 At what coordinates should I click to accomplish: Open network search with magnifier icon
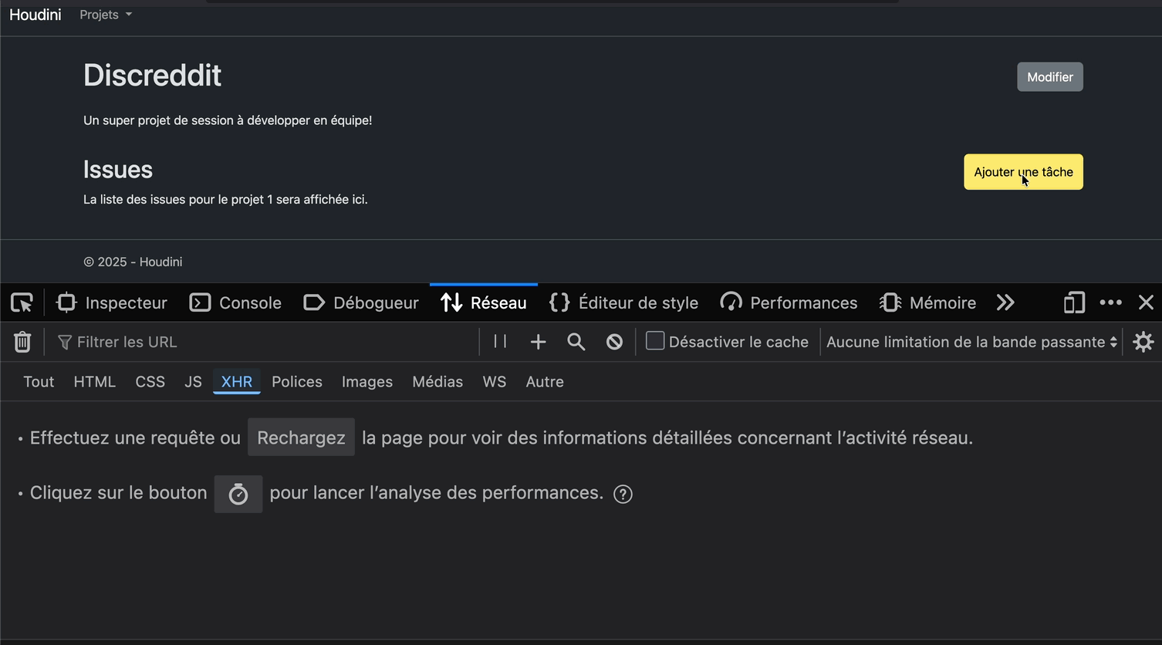coord(576,342)
